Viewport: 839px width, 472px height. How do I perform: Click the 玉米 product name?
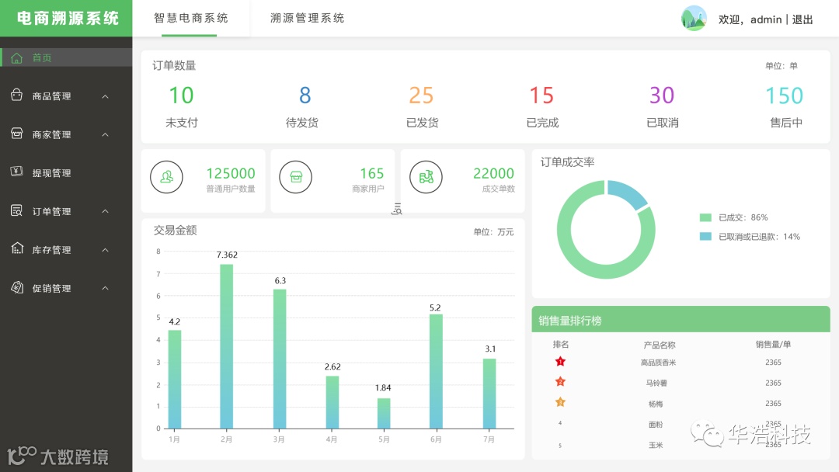[656, 445]
